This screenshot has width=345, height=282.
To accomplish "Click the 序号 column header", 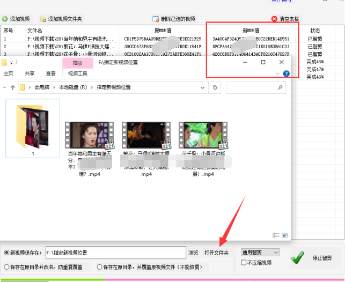I will tap(9, 31).
